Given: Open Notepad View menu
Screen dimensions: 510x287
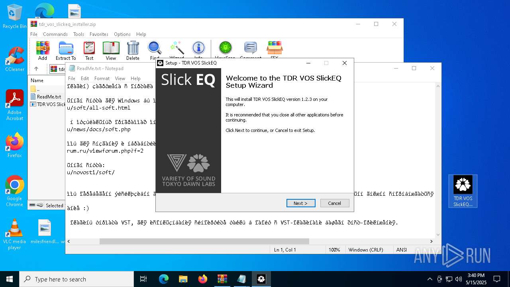Looking at the screenshot, I should 120,79.
